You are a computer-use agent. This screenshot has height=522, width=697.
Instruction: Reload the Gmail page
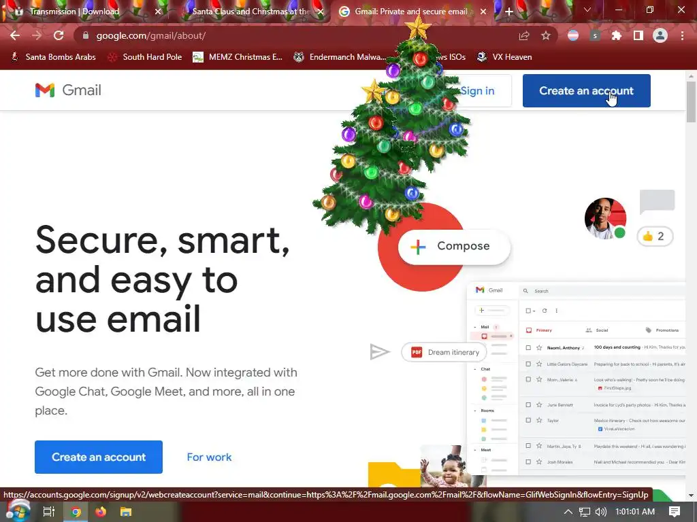tap(59, 35)
